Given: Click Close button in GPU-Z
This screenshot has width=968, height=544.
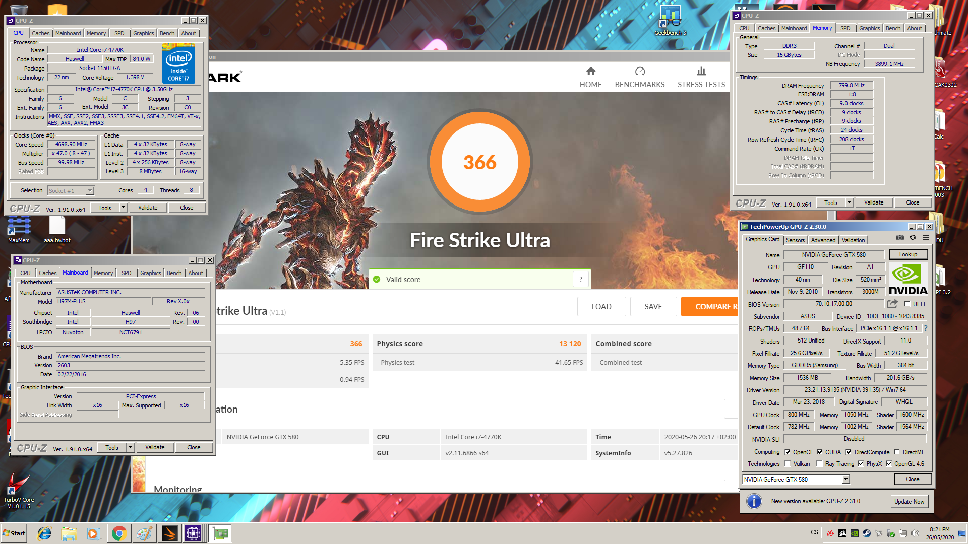Looking at the screenshot, I should coord(913,479).
